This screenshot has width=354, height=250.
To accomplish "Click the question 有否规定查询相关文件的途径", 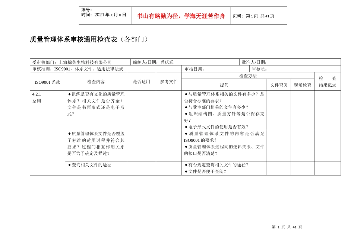I will 216,165.
